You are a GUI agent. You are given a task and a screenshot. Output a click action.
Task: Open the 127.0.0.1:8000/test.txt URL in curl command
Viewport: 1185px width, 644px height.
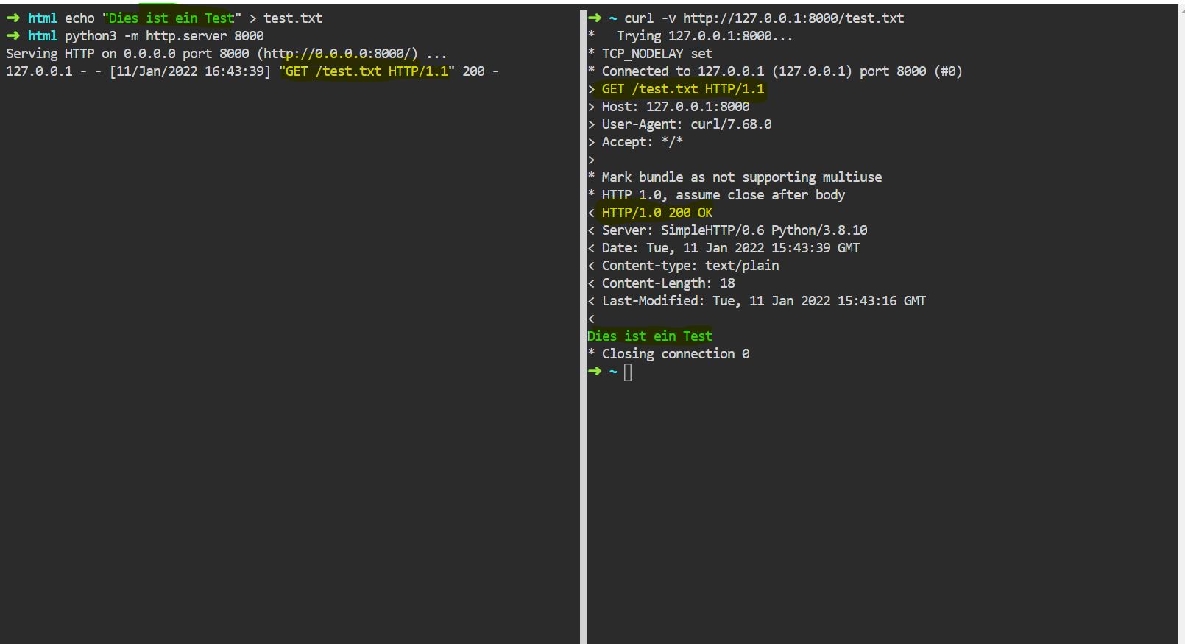793,18
